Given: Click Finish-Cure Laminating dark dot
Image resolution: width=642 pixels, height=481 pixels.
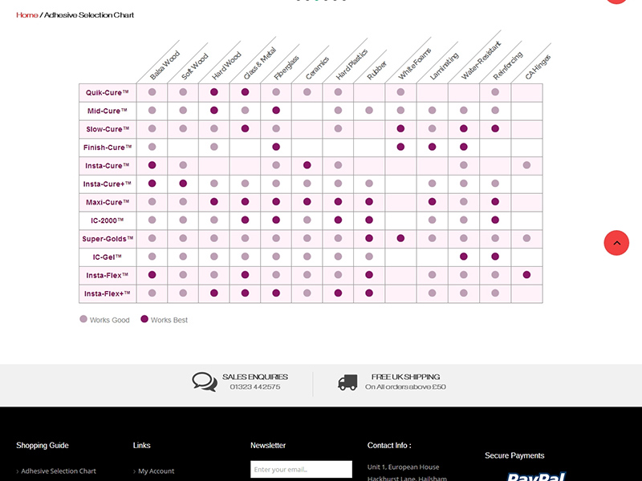Looking at the screenshot, I should click(432, 147).
